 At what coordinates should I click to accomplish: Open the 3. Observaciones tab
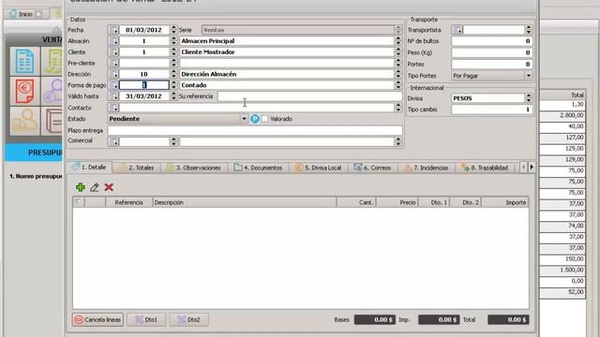coord(194,168)
